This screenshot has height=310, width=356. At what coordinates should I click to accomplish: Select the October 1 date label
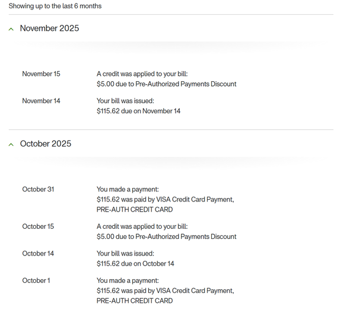(36, 280)
